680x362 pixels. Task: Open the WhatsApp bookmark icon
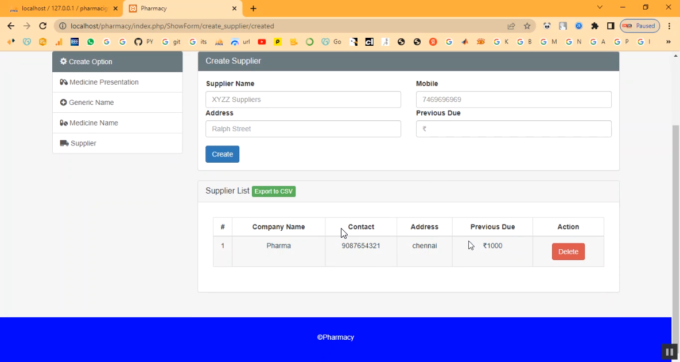point(91,42)
